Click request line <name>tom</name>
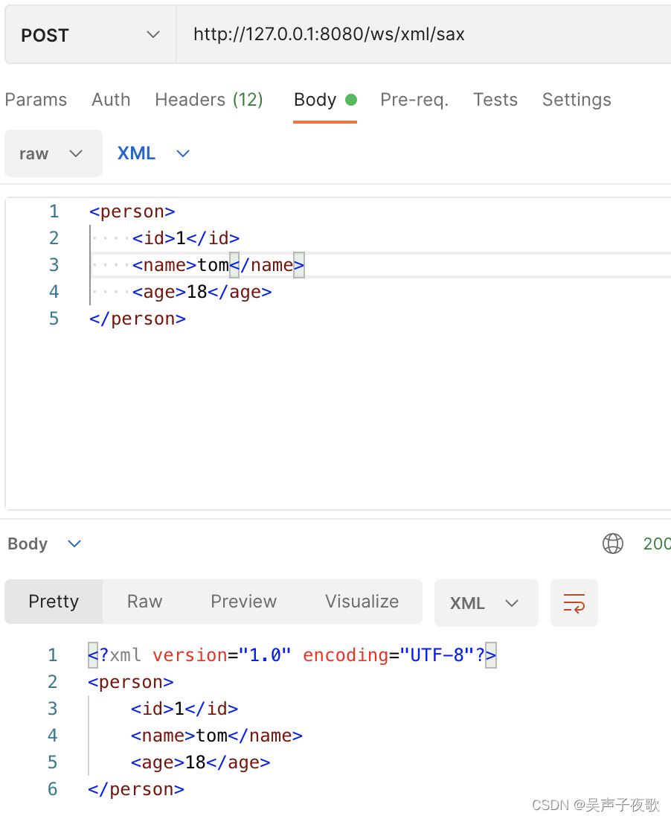 pyautogui.click(x=218, y=265)
